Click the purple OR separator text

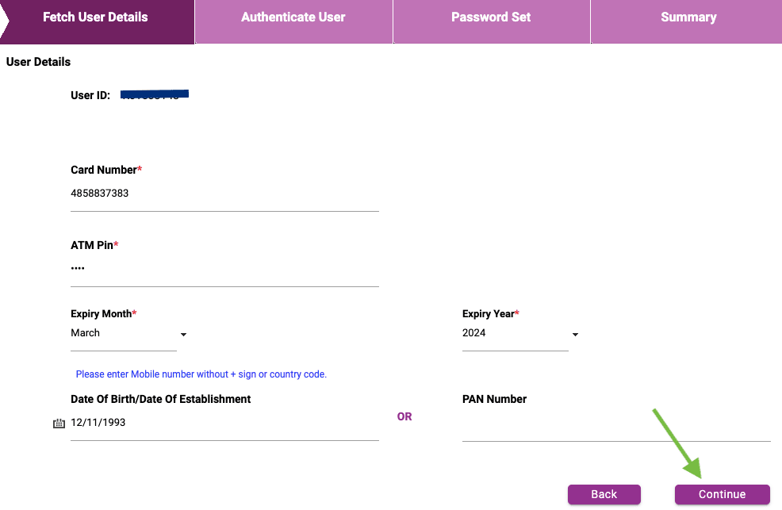(x=404, y=416)
